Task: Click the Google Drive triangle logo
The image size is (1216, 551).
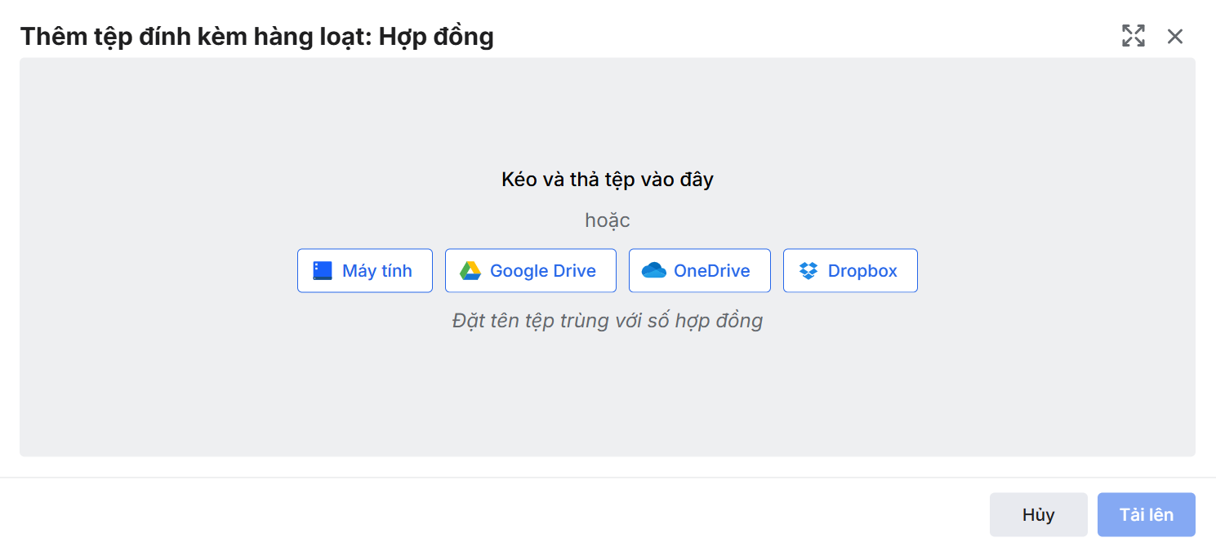Action: coord(470,271)
